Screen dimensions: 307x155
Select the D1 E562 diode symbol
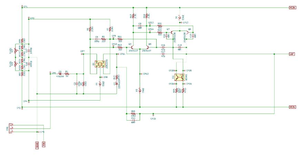(x=100, y=84)
